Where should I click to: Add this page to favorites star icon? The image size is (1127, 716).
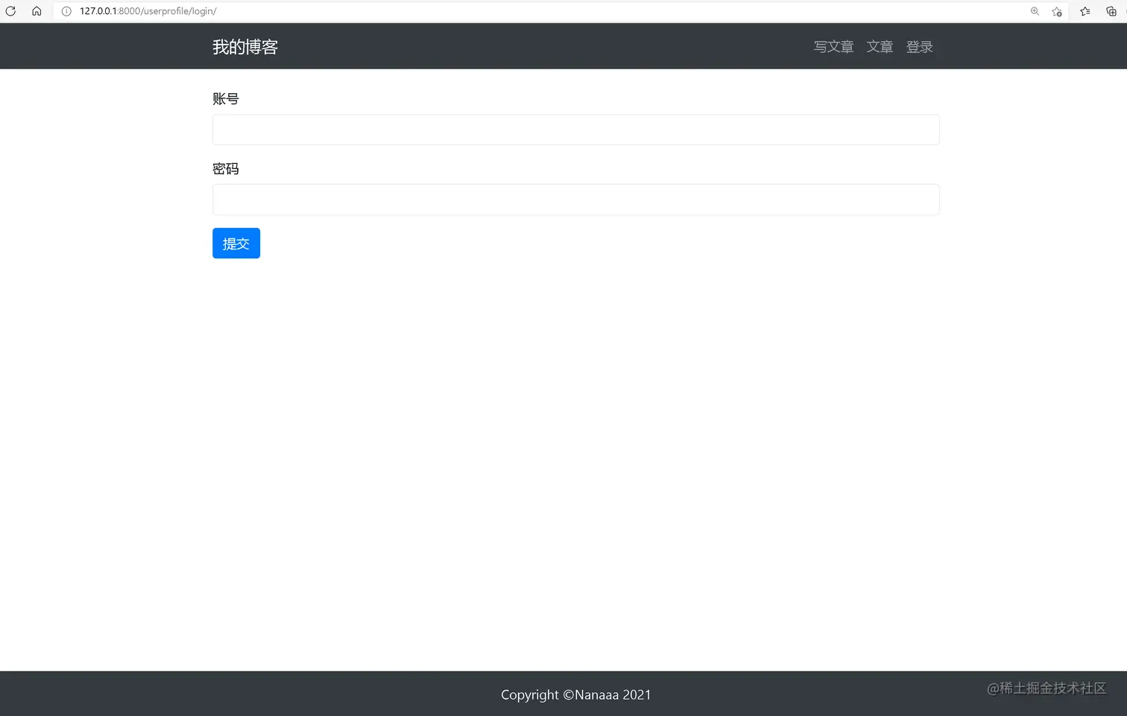point(1057,11)
